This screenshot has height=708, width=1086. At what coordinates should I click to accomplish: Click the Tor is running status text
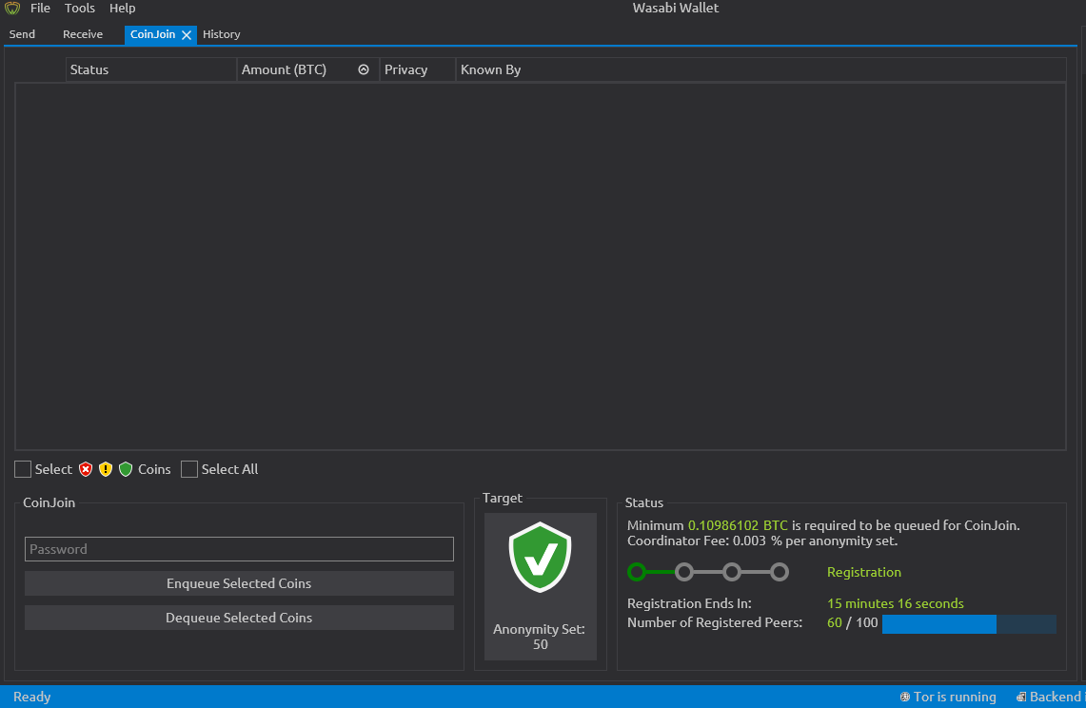(955, 697)
